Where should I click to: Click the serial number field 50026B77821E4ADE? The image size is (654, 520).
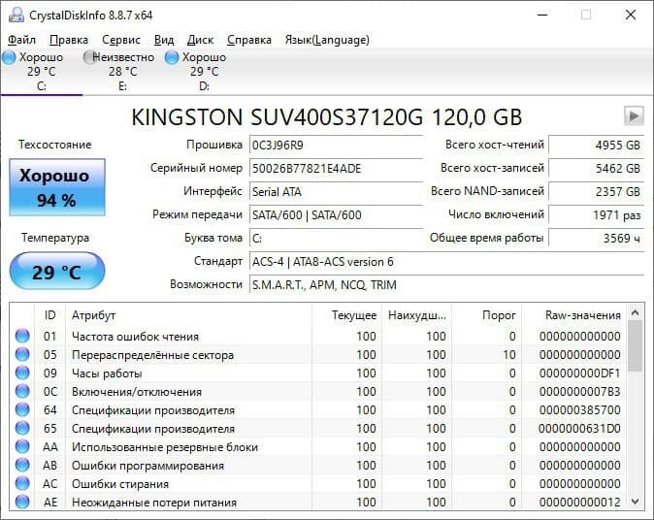pyautogui.click(x=336, y=169)
